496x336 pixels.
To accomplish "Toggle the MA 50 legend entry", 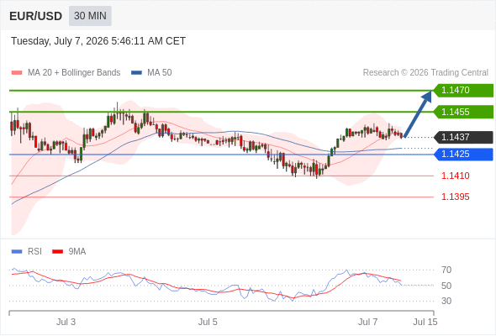I will [151, 73].
